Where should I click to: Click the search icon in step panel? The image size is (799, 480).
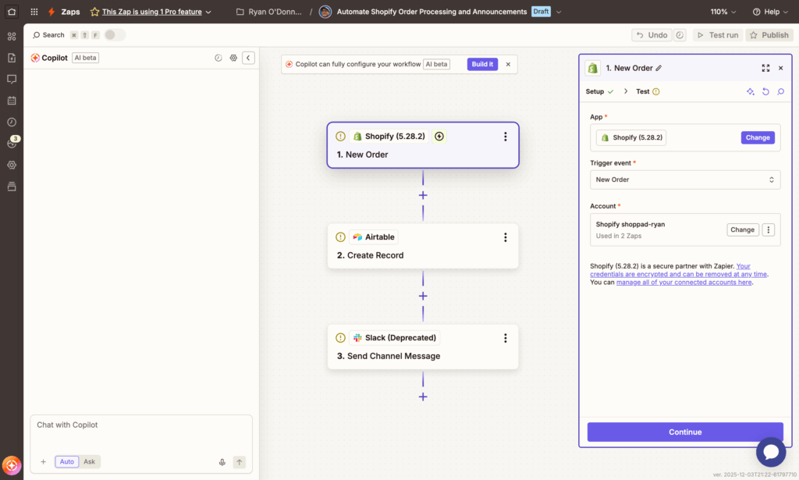tap(780, 92)
